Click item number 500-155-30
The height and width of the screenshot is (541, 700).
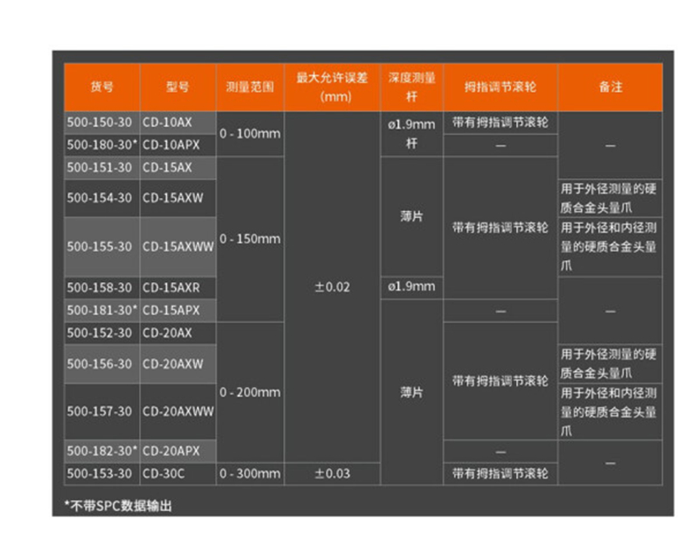[x=100, y=247]
